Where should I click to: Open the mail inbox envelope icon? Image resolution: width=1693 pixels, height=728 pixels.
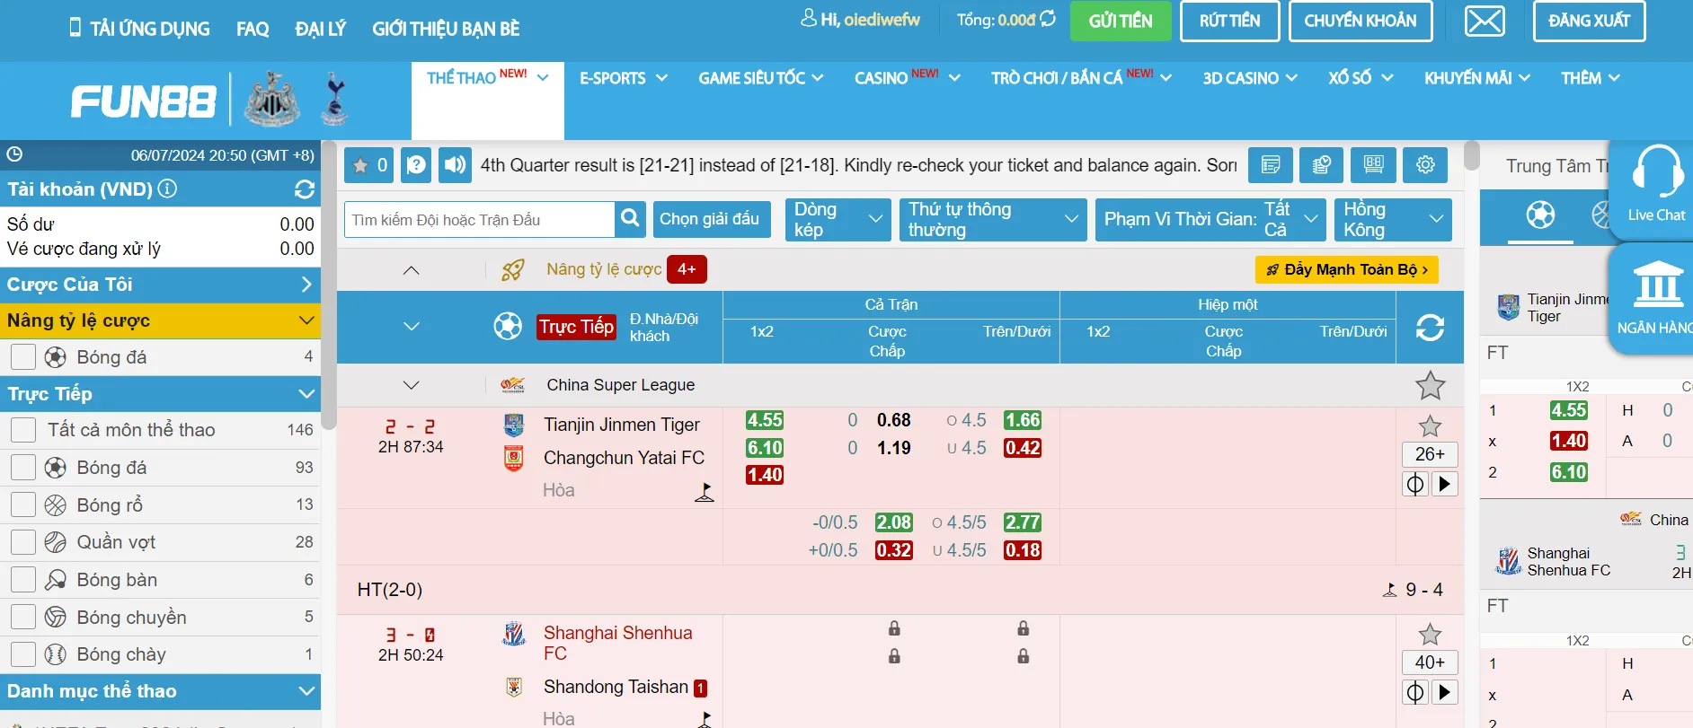pos(1485,21)
